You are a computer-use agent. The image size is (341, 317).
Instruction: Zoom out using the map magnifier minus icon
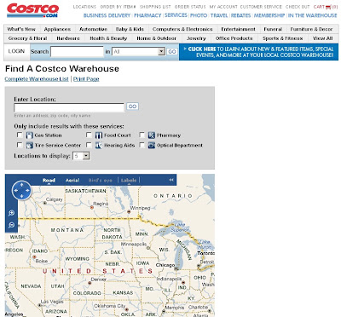point(11,225)
